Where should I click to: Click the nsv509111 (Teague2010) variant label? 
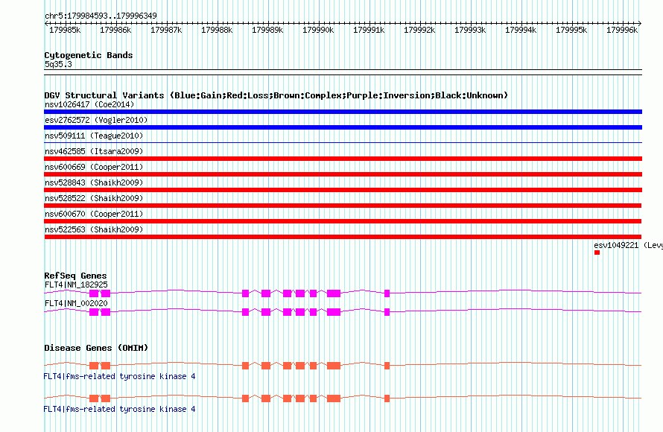(x=94, y=136)
